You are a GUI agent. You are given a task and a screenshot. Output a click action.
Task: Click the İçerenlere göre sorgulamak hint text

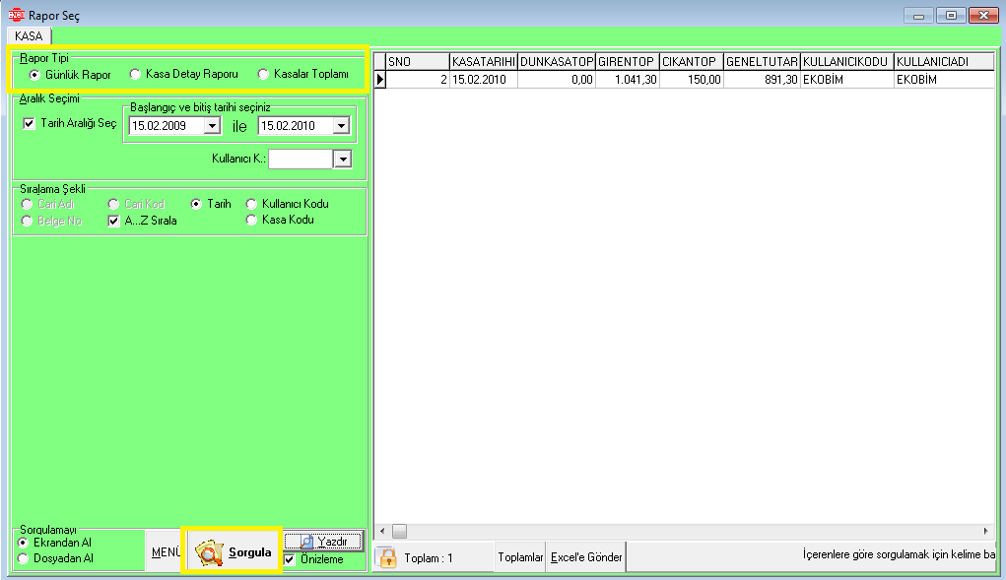(899, 554)
